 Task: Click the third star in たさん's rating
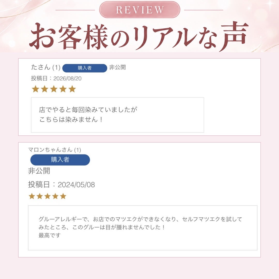click(x=54, y=89)
